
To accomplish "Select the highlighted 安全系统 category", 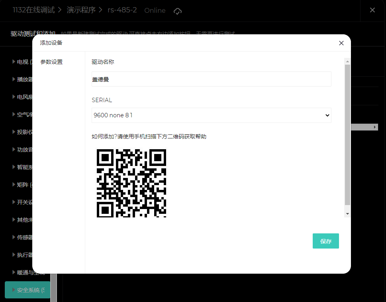I will click(27, 290).
